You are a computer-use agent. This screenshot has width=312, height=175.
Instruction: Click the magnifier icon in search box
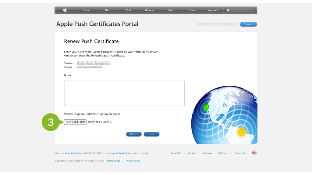tap(228, 10)
